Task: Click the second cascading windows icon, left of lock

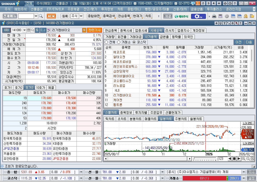Action: tap(239, 16)
